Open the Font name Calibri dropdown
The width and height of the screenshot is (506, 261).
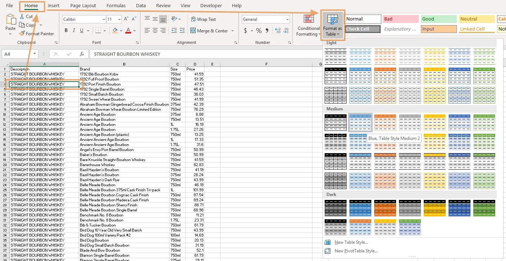[104, 19]
